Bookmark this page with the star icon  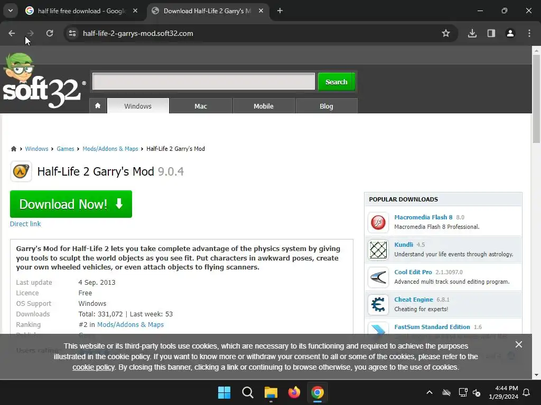click(x=446, y=33)
